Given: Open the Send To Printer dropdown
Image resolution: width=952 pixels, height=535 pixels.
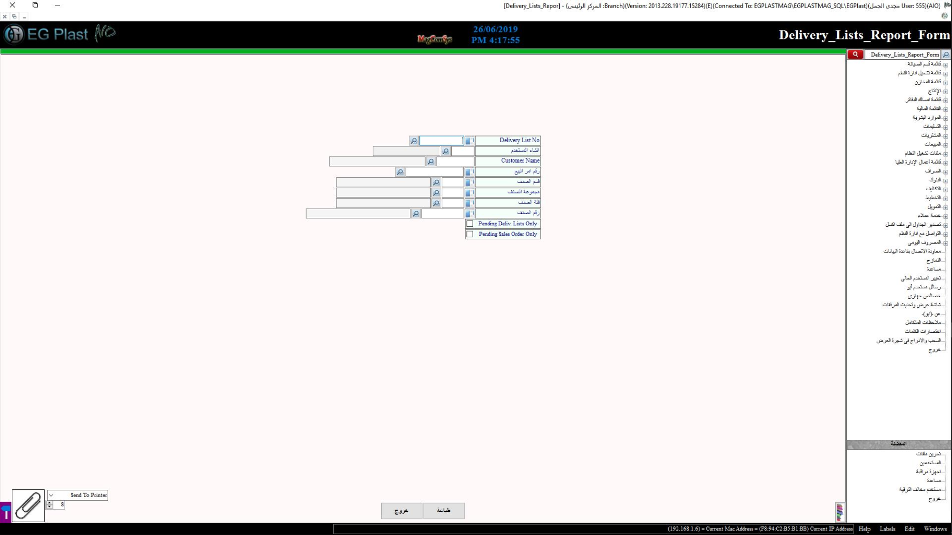Looking at the screenshot, I should (x=51, y=496).
